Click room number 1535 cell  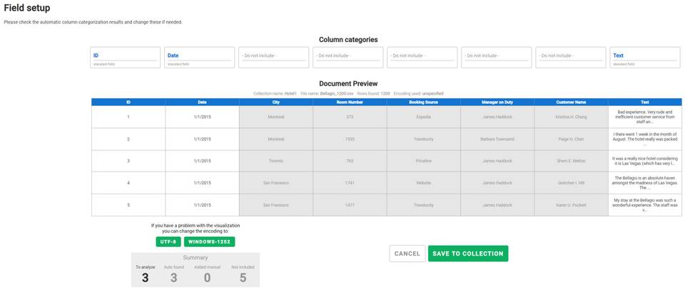tap(350, 139)
